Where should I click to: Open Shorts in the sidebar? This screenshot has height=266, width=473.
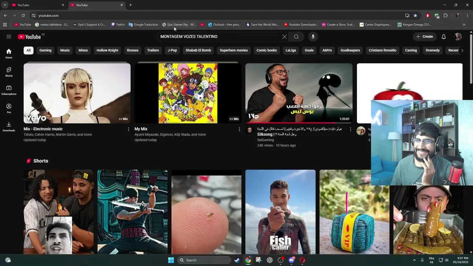(x=9, y=72)
